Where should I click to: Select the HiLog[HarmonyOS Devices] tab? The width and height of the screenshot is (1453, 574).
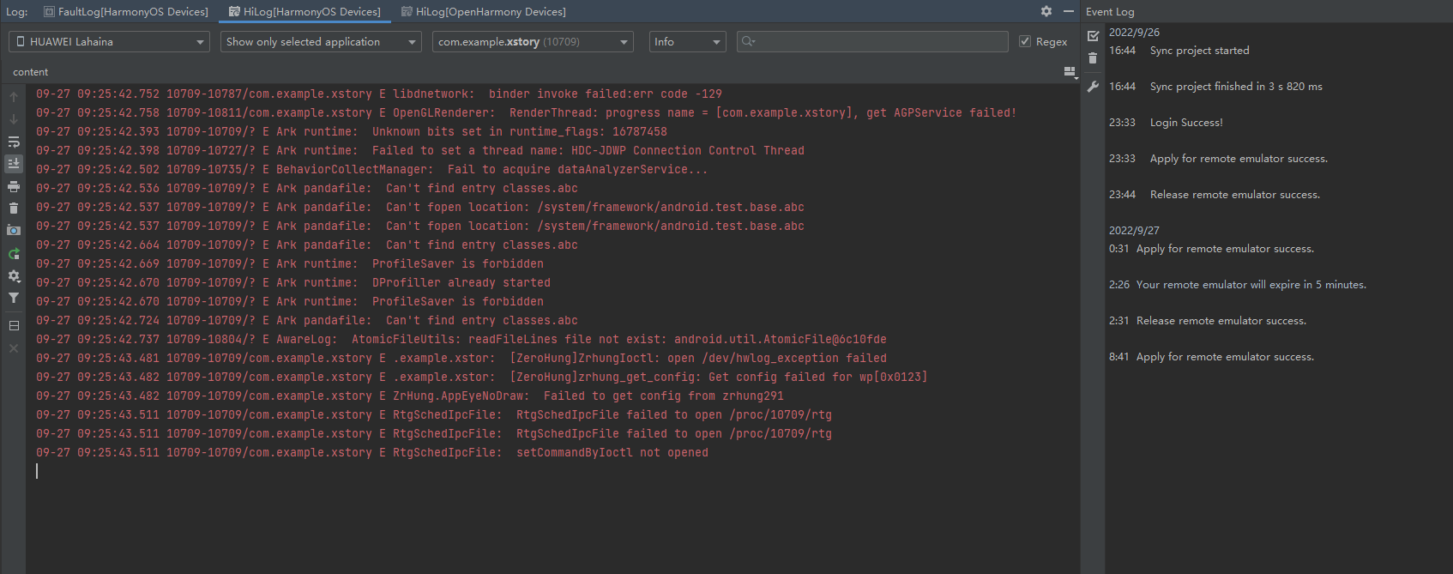[x=304, y=11]
